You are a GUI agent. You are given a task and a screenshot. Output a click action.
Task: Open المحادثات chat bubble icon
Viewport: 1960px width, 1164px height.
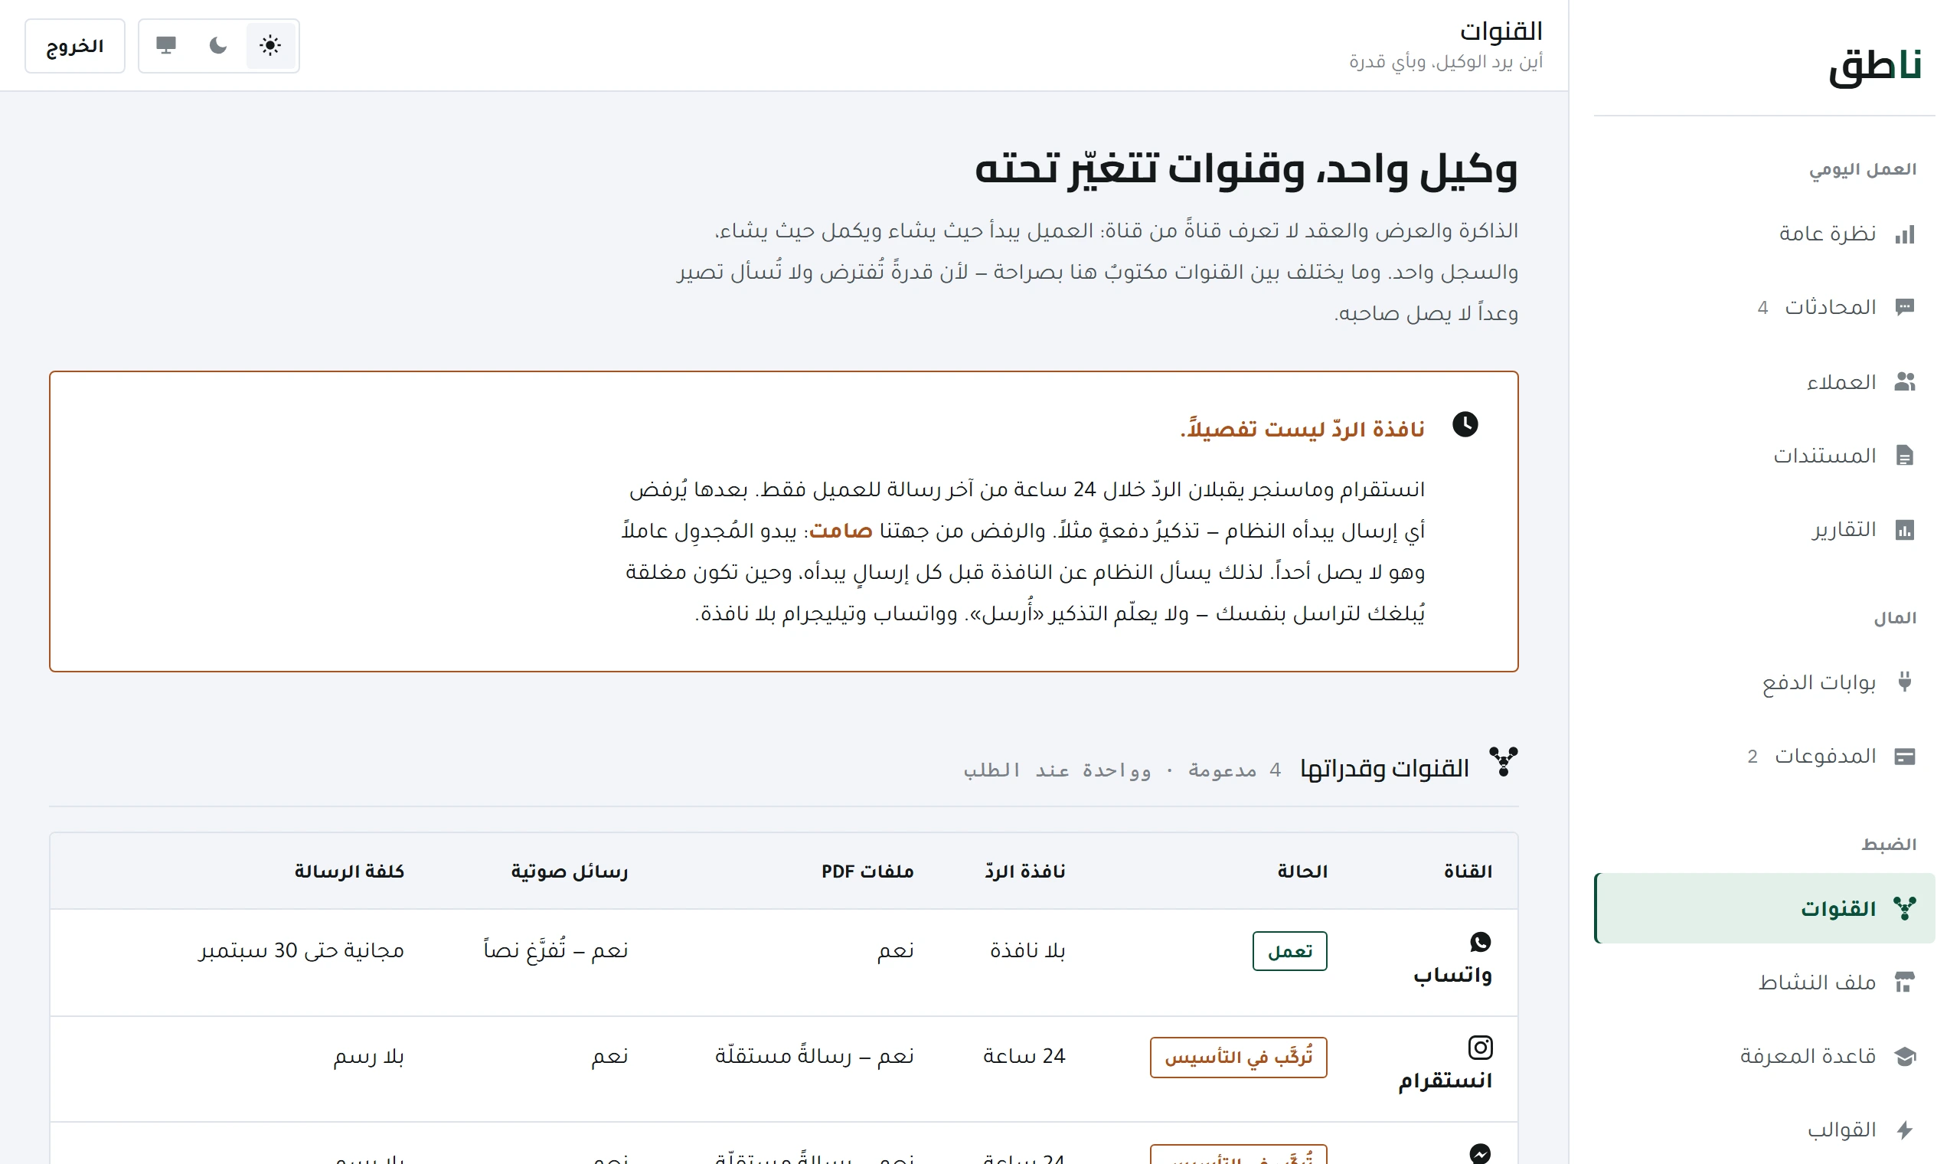point(1904,306)
